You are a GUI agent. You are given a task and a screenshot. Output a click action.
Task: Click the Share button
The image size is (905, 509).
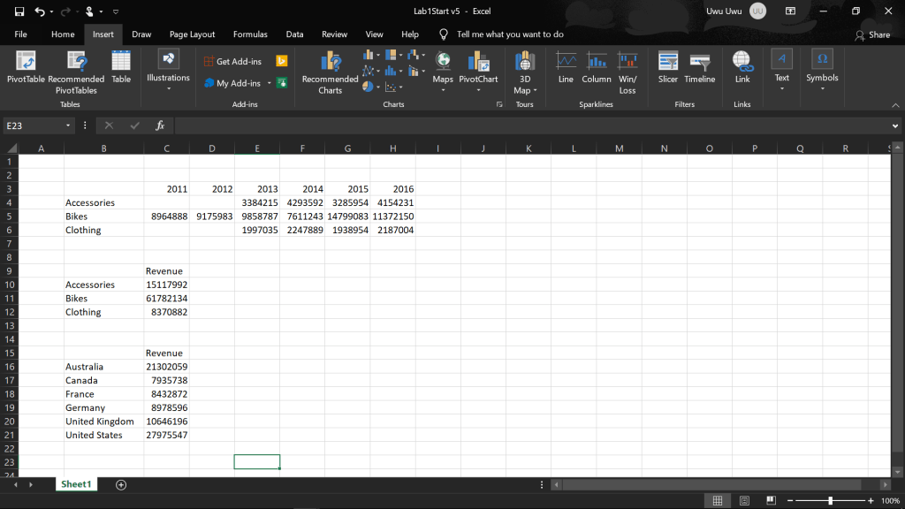pos(872,34)
